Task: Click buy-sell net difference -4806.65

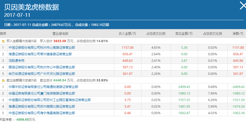Action: click(x=22, y=120)
